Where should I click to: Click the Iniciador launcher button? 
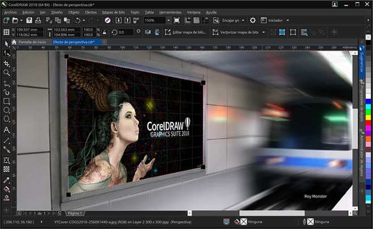point(275,20)
